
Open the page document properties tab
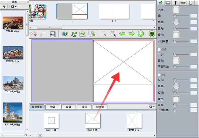(x=190, y=3)
